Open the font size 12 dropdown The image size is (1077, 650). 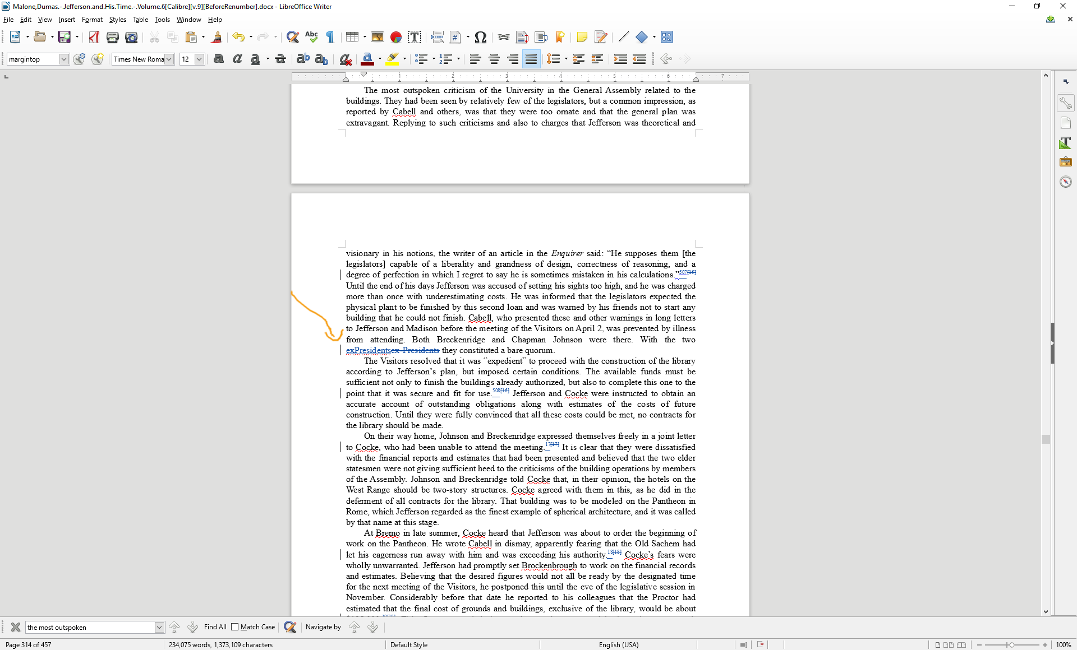[x=199, y=59]
